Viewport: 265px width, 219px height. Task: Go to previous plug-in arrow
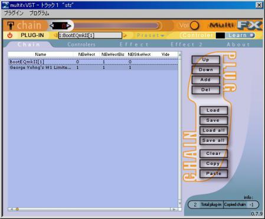[x=55, y=35]
